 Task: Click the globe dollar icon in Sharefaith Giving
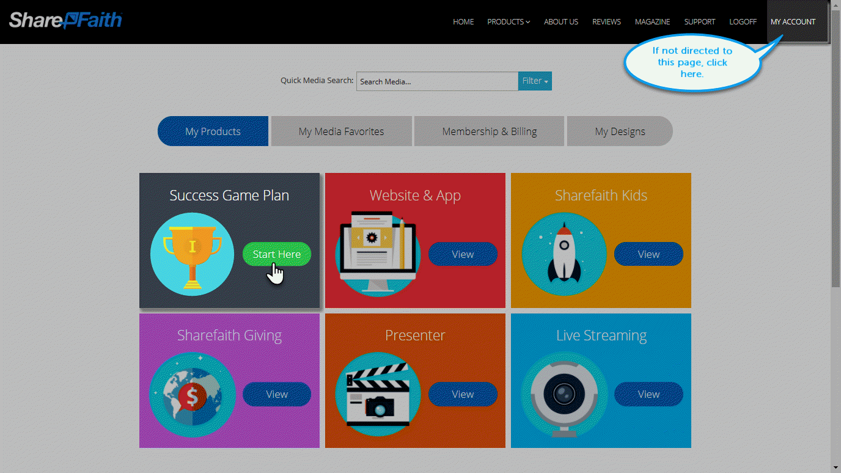pos(192,394)
